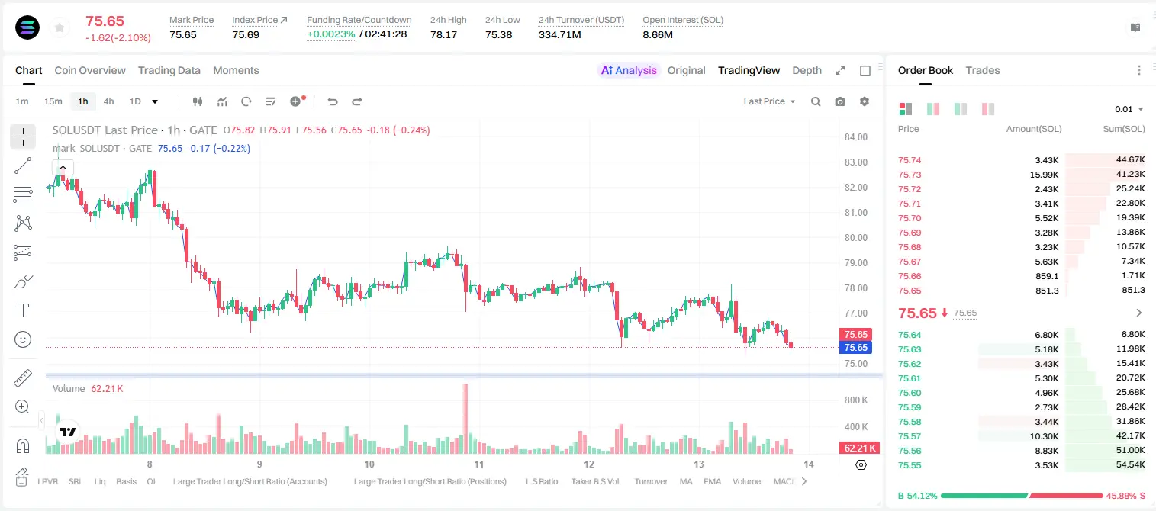Take a chart snapshot with camera icon

[x=840, y=101]
